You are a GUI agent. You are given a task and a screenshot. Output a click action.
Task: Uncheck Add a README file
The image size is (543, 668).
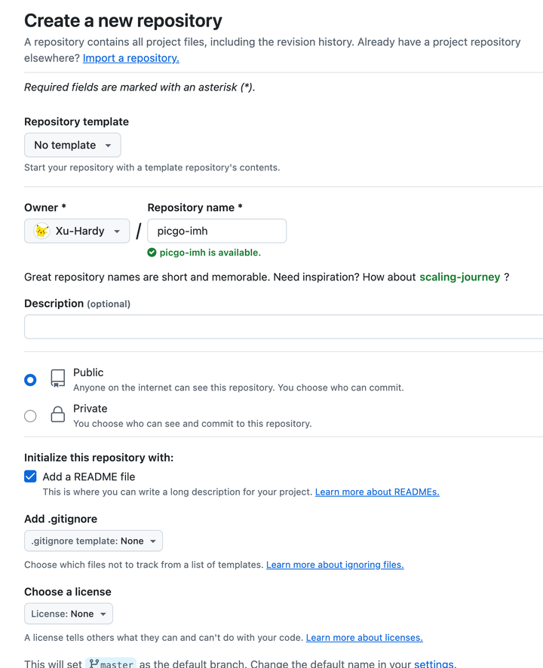tap(30, 476)
